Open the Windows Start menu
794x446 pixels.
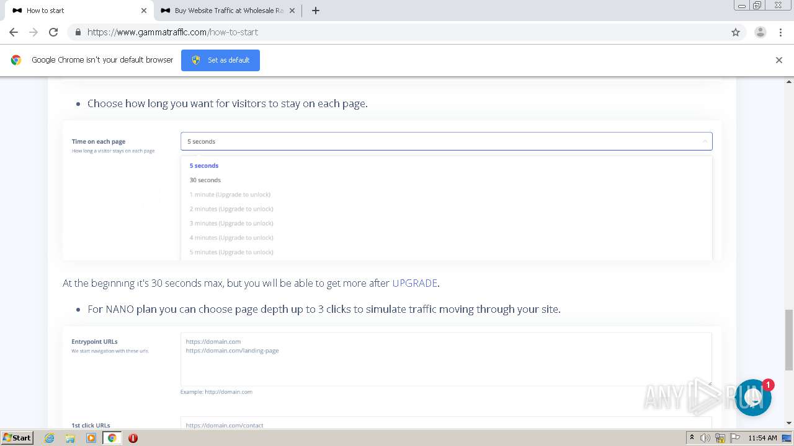pos(17,437)
